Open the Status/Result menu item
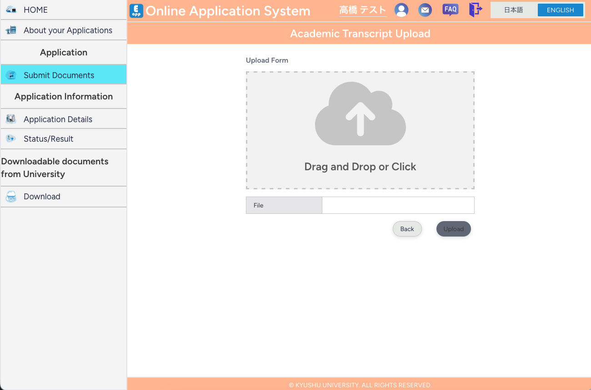The height and width of the screenshot is (390, 591). point(48,138)
